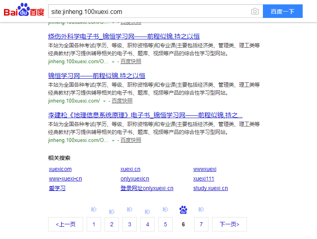Click related search onlyxuexicn
The height and width of the screenshot is (239, 317).
[x=135, y=179]
